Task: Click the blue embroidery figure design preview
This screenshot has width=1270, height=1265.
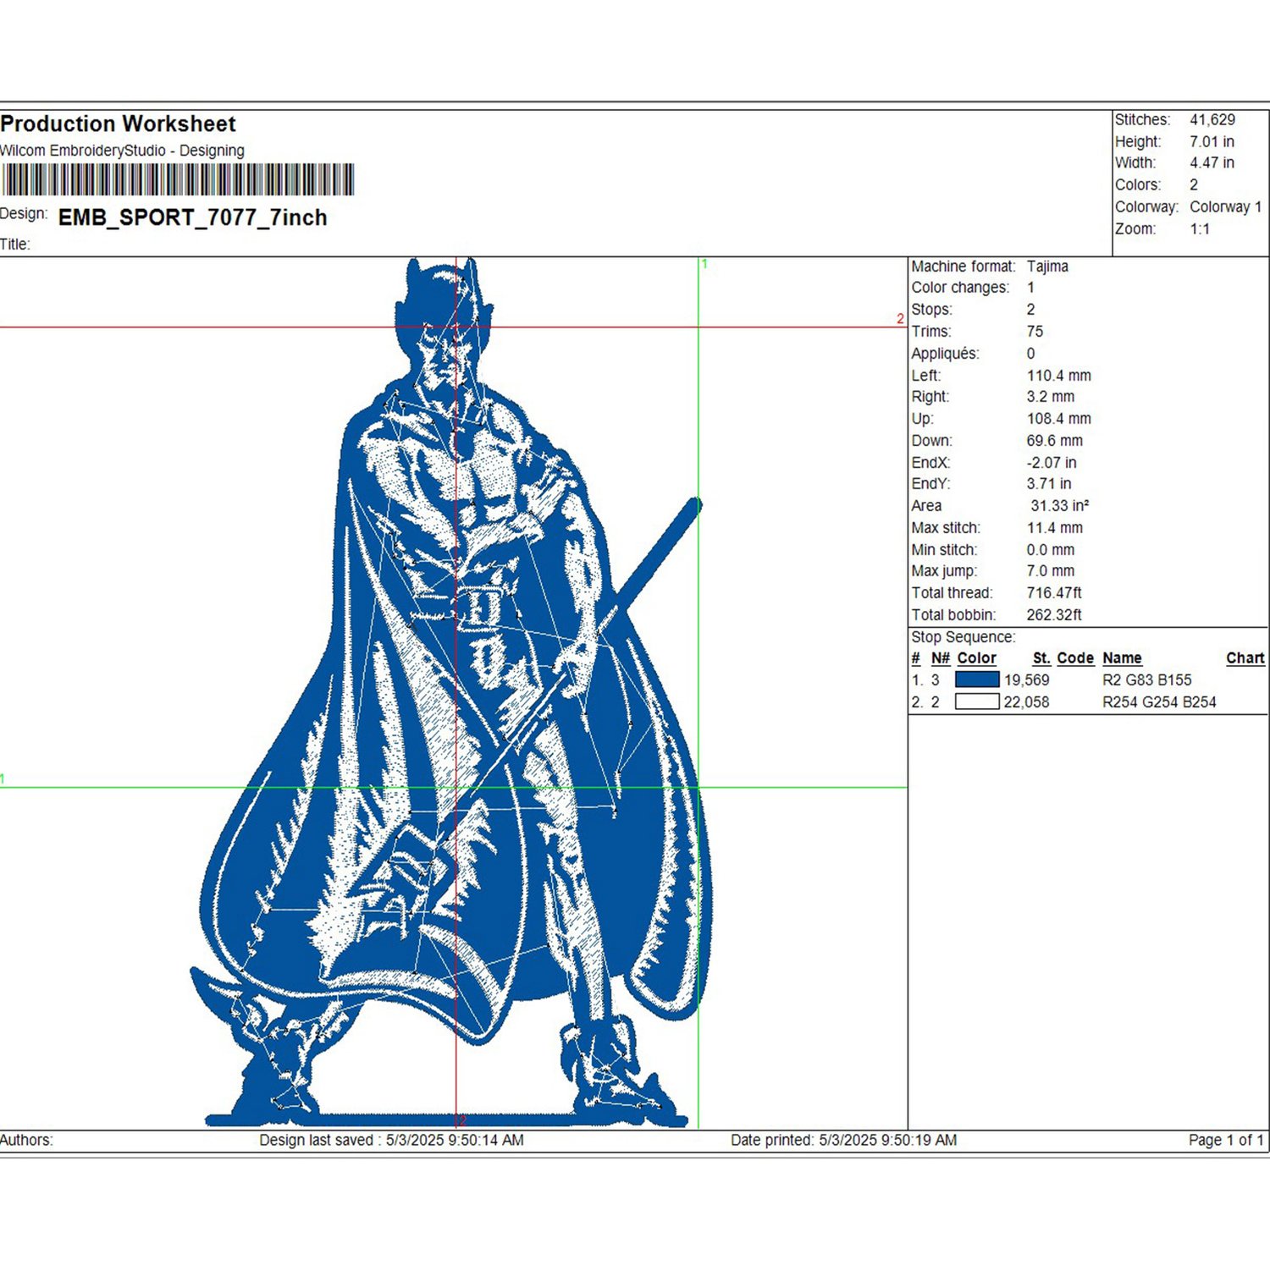Action: tap(451, 694)
